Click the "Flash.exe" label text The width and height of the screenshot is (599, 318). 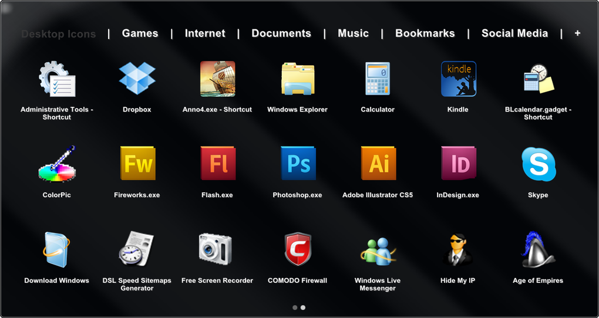tap(217, 195)
